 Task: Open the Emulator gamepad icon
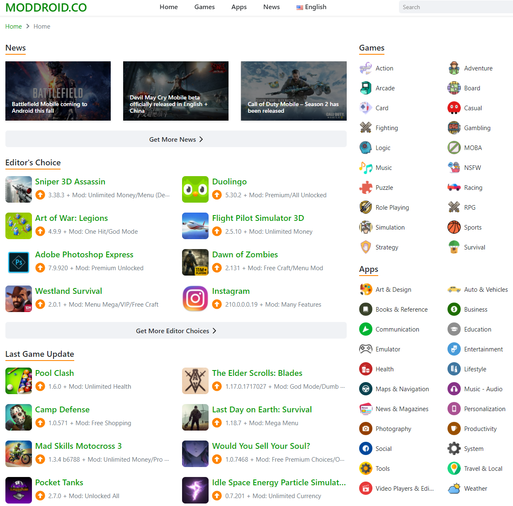coord(365,349)
